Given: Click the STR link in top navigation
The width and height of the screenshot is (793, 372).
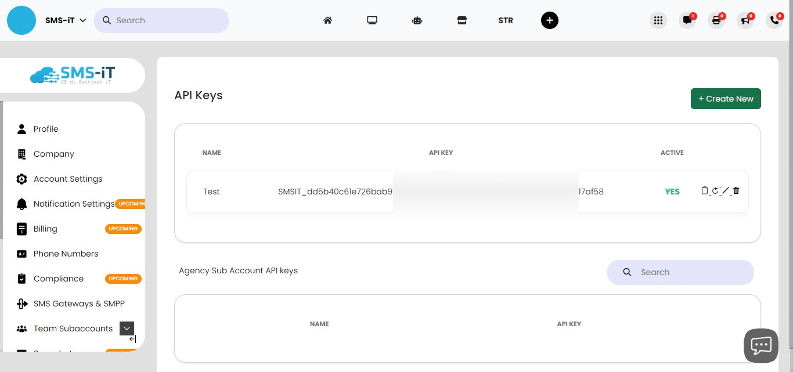Looking at the screenshot, I should click(x=505, y=20).
